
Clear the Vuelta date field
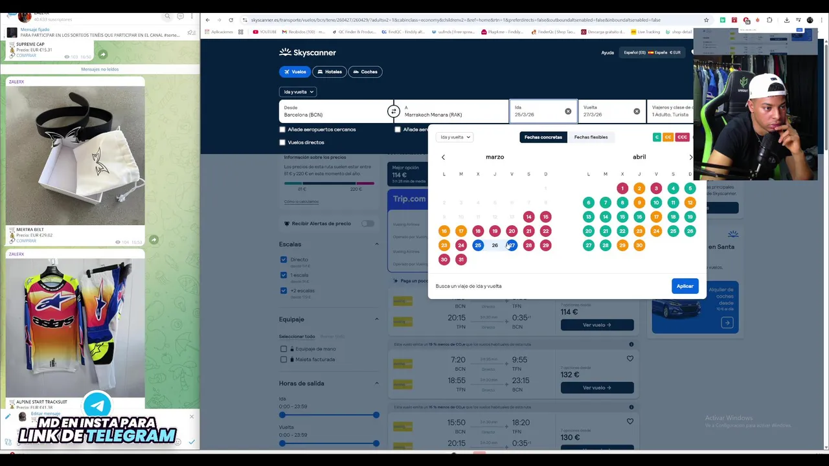pos(637,111)
